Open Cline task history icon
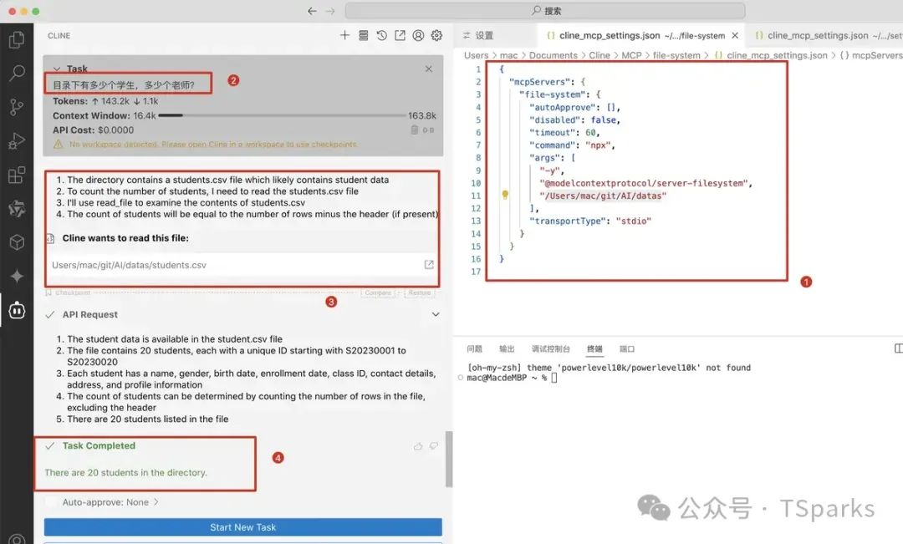 coord(381,36)
